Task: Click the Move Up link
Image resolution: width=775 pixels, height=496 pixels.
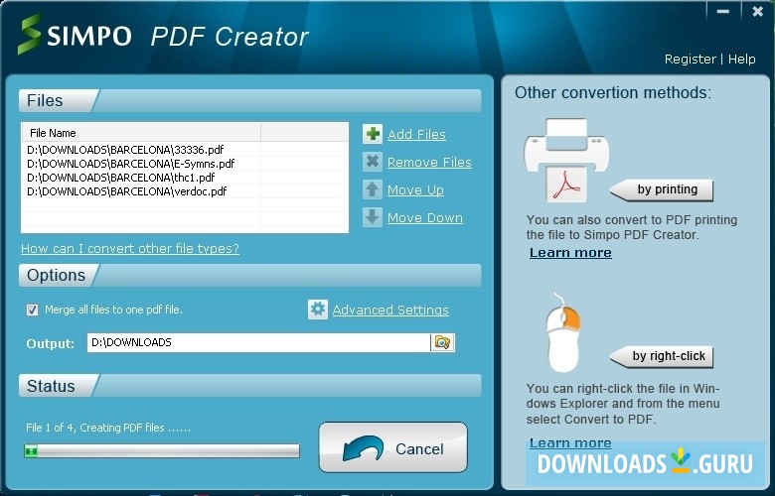Action: pyautogui.click(x=415, y=190)
